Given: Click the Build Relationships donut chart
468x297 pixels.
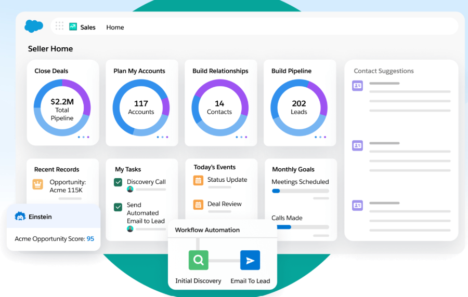Looking at the screenshot, I should point(220,107).
